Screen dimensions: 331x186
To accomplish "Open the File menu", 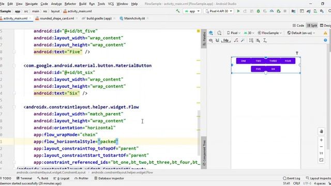I will [x=2, y=4].
